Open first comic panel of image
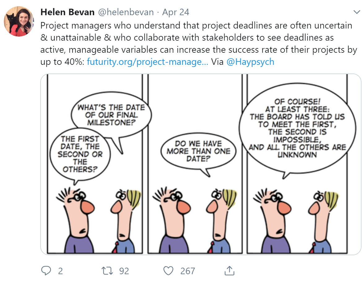 point(95,164)
